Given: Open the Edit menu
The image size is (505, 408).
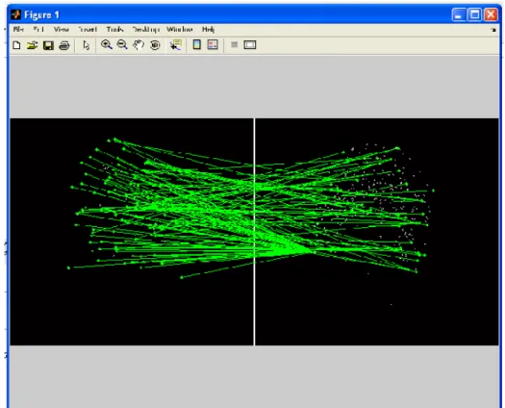Looking at the screenshot, I should tap(38, 29).
